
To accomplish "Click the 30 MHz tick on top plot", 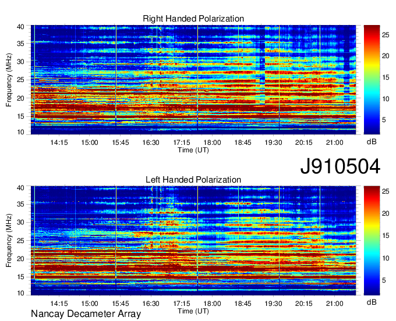I will [20, 62].
